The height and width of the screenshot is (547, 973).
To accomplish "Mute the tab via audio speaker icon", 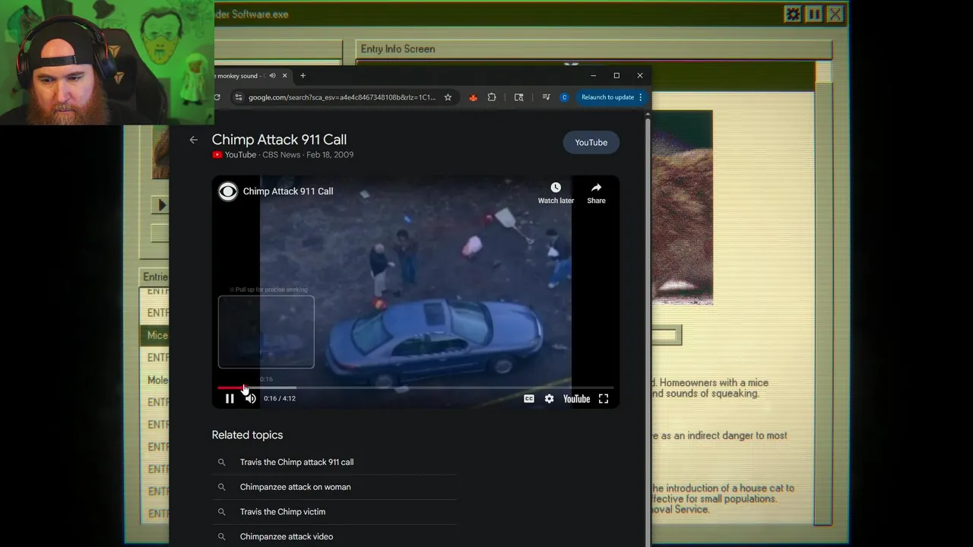I will (x=272, y=76).
